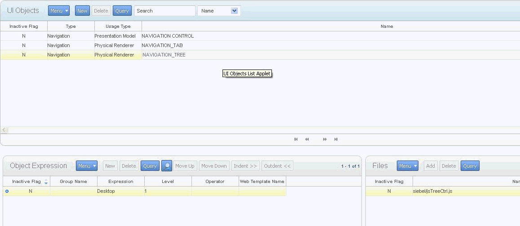The width and height of the screenshot is (520, 226).
Task: Click Add button in Files
Action: pos(431,166)
